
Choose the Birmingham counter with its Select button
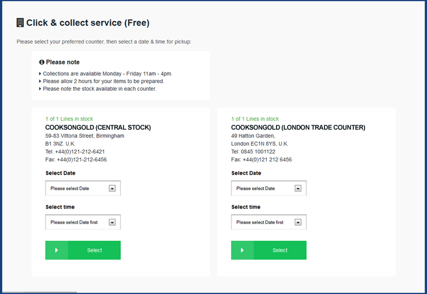pyautogui.click(x=83, y=250)
